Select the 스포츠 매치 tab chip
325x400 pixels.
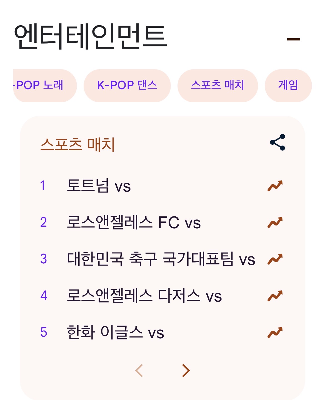point(217,85)
